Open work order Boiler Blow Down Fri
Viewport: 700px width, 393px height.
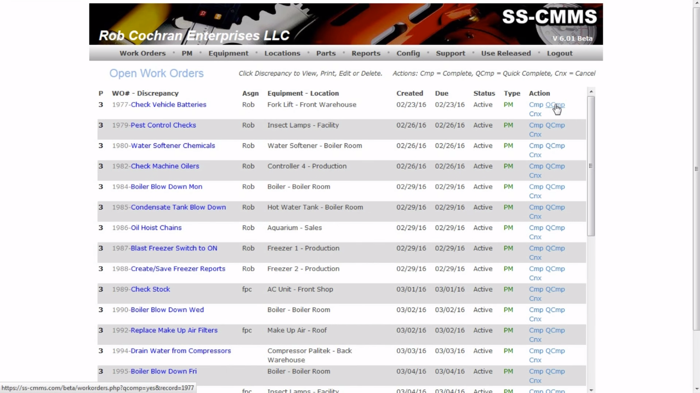tap(164, 371)
